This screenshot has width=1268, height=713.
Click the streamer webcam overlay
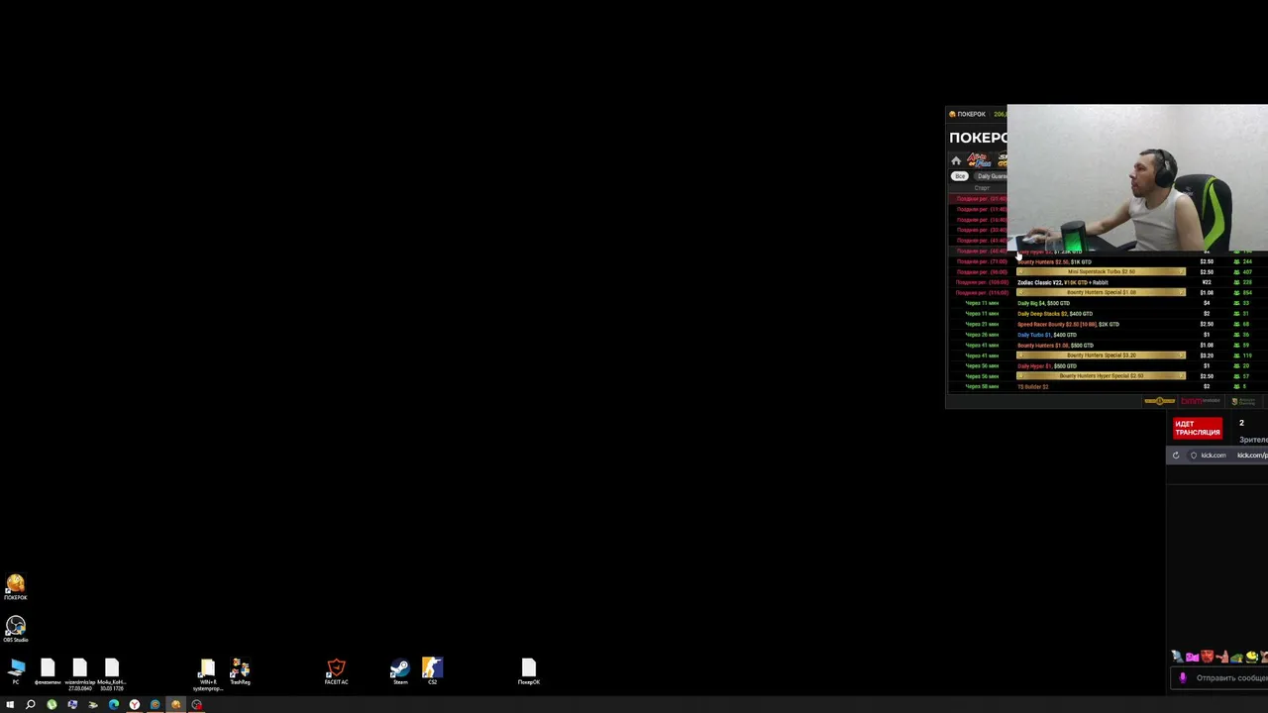tap(1137, 178)
